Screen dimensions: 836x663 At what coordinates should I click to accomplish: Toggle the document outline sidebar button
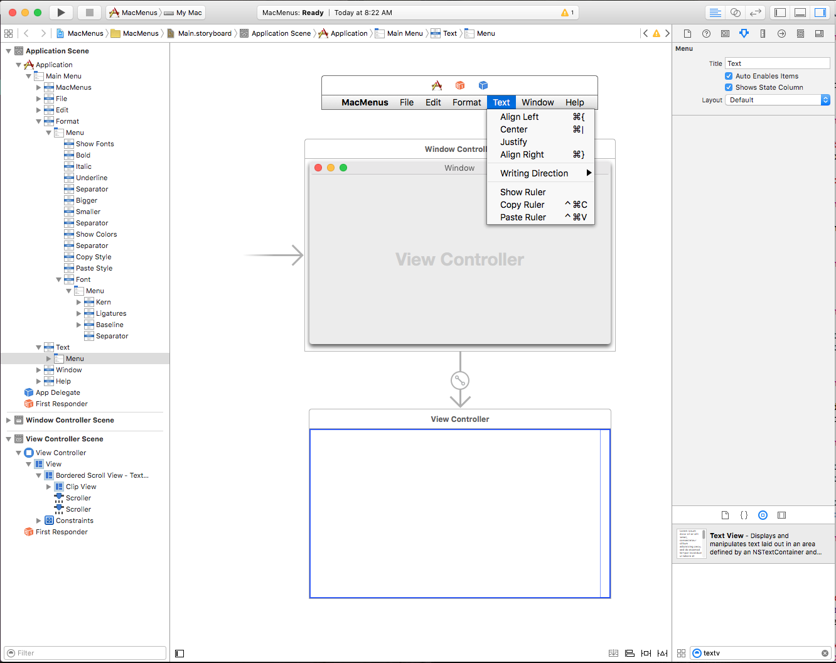[x=180, y=654]
